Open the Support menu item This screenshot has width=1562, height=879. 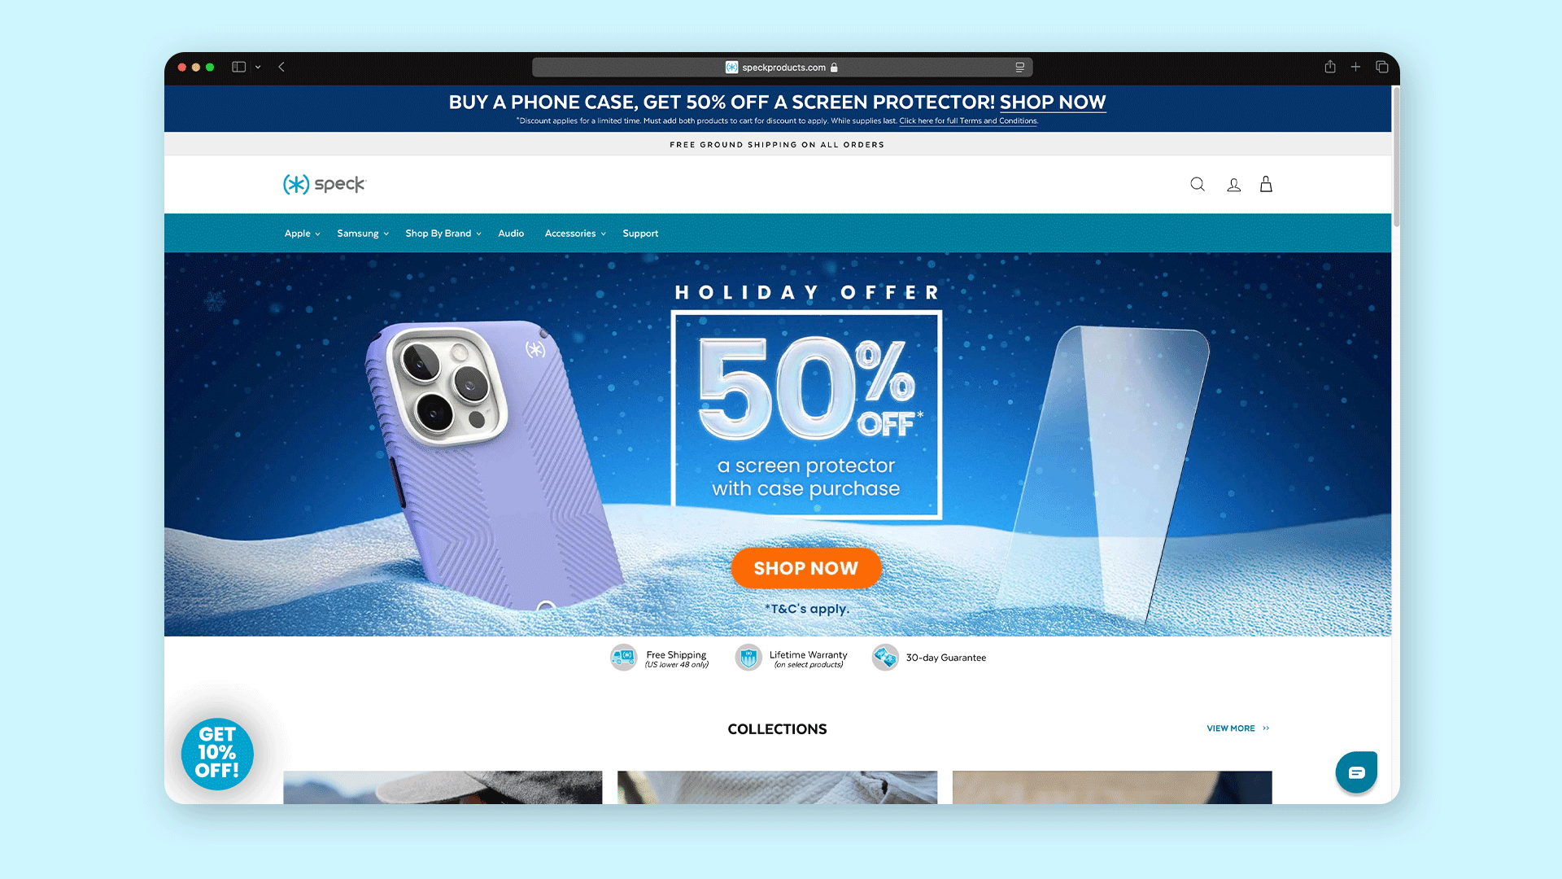640,234
